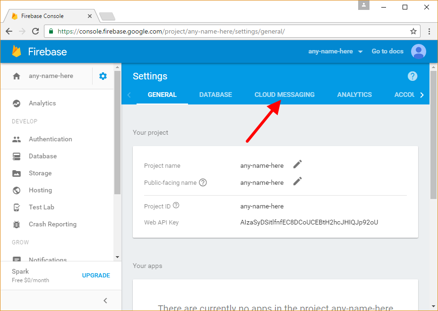Click the Hosting globe icon
This screenshot has width=438, height=311.
pos(17,190)
